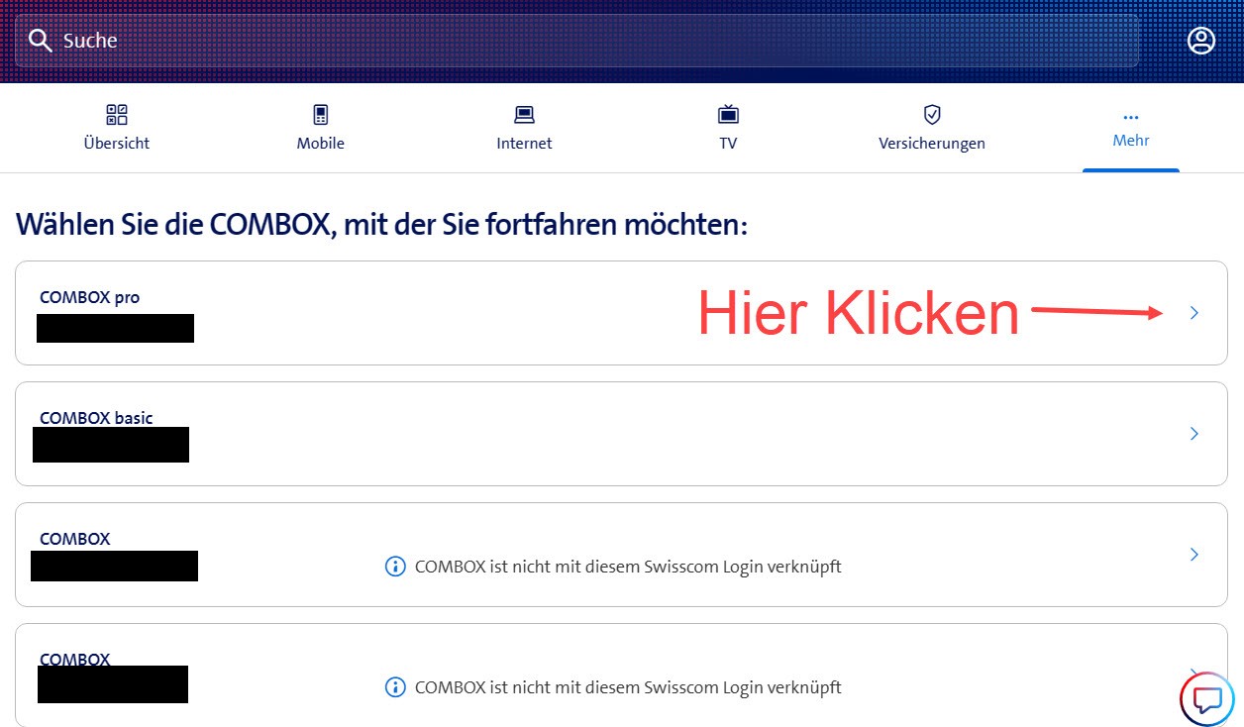The width and height of the screenshot is (1244, 727).
Task: Click the Internet laptop icon
Action: 524,115
